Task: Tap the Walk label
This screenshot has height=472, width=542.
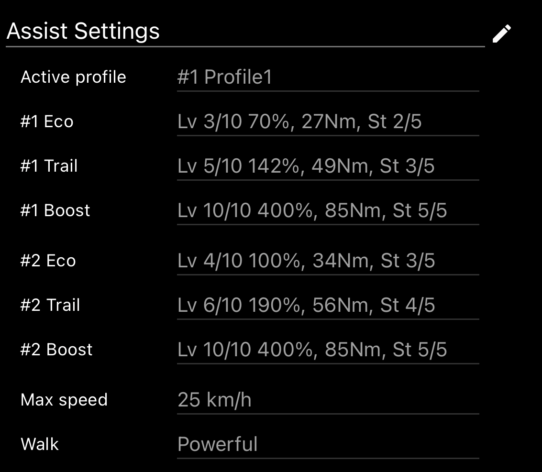Action: (x=40, y=444)
